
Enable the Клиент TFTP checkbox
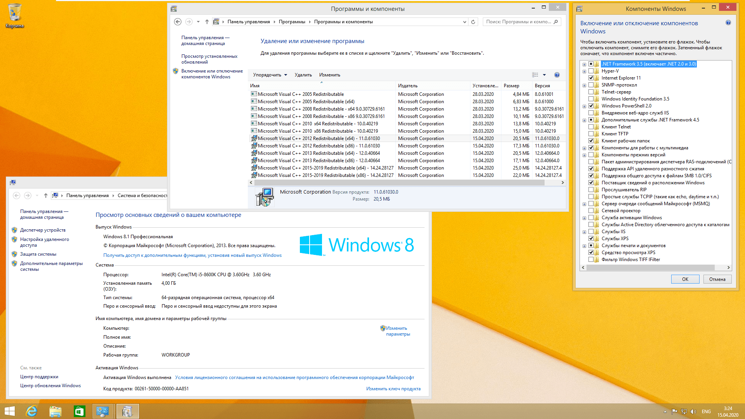point(591,134)
